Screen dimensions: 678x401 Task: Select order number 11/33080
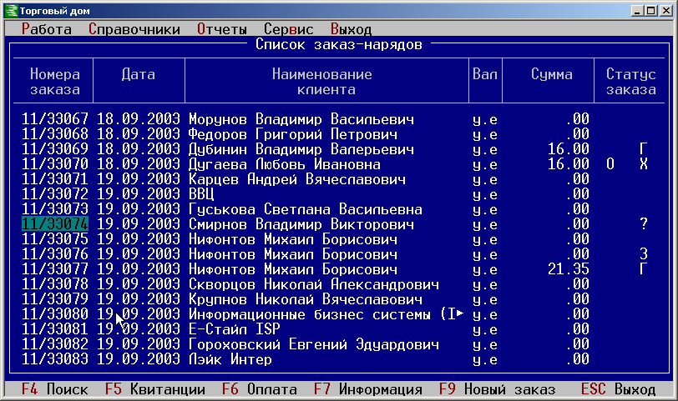point(55,313)
